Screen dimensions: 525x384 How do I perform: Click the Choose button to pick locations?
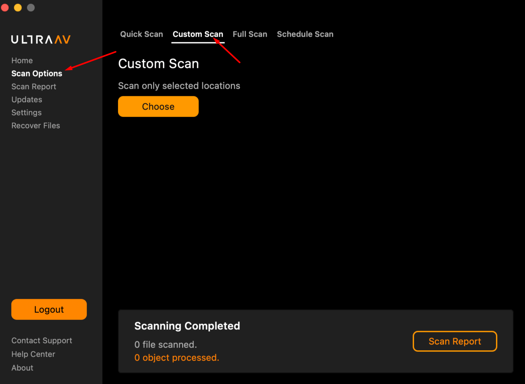click(158, 106)
